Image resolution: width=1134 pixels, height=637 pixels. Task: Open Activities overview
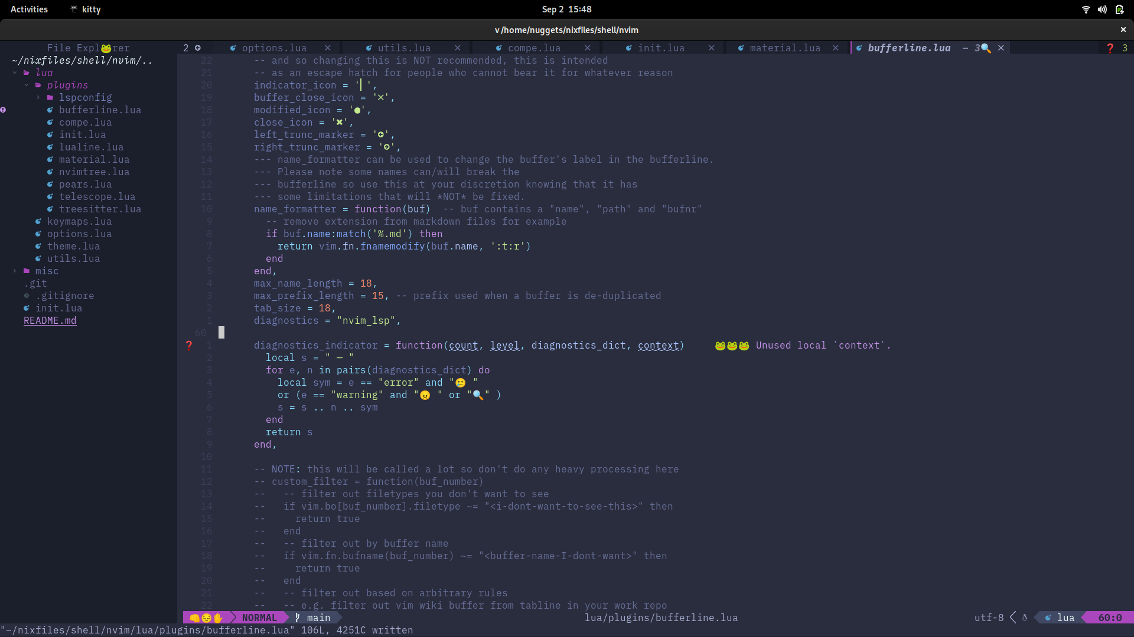29,9
